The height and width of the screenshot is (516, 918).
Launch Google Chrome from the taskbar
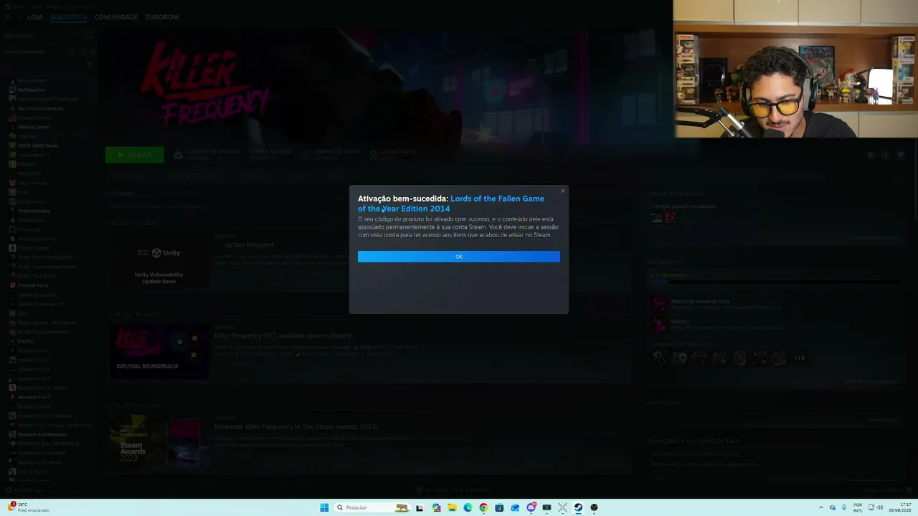point(483,507)
